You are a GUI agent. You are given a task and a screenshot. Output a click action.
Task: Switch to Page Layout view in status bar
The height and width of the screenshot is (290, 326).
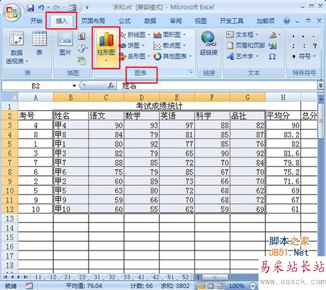click(211, 286)
